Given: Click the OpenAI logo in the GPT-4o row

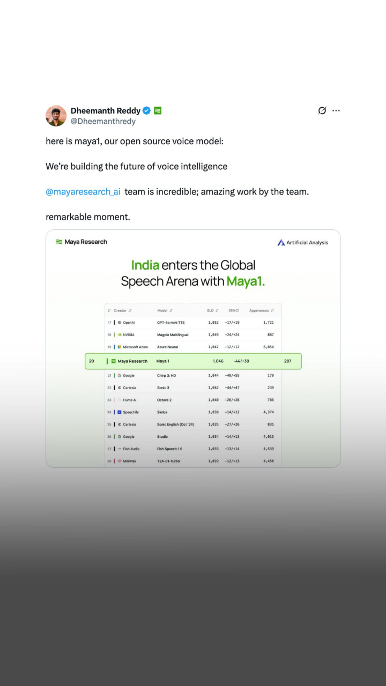Looking at the screenshot, I should point(119,322).
